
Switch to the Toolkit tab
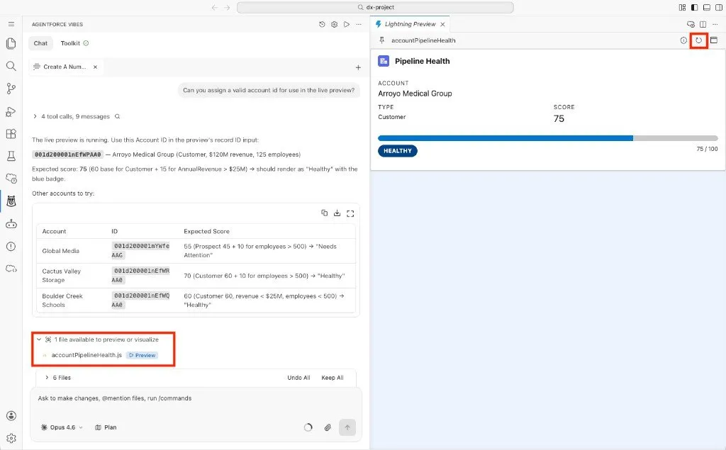tap(74, 43)
